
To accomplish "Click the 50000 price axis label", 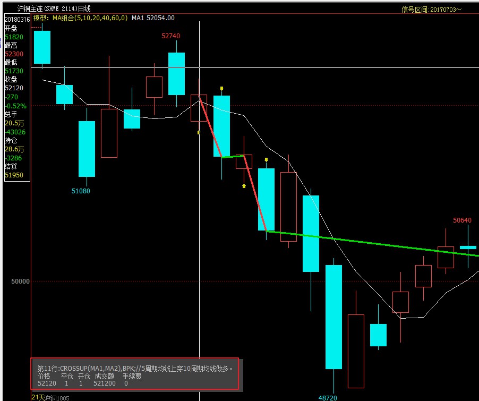I will [x=21, y=281].
